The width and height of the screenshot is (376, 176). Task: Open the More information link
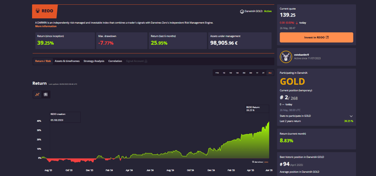click(x=46, y=26)
